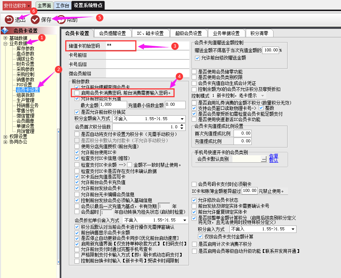341x278 pixels.
Task: Expand the 权限设置 tree node
Action: coord(6,137)
